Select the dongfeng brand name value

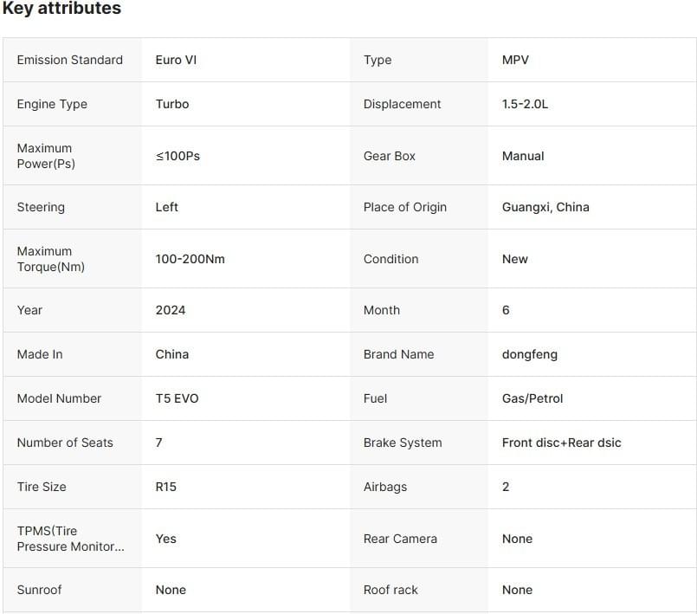pyautogui.click(x=530, y=354)
